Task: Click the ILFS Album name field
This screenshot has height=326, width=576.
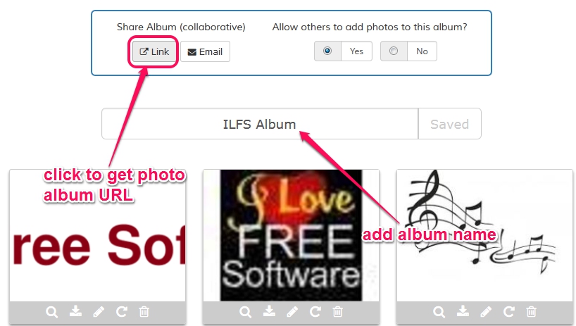Action: 260,124
